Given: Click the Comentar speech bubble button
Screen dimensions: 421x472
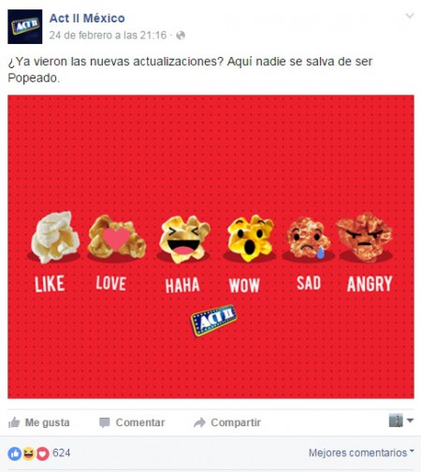Looking at the screenshot, I should [x=132, y=422].
